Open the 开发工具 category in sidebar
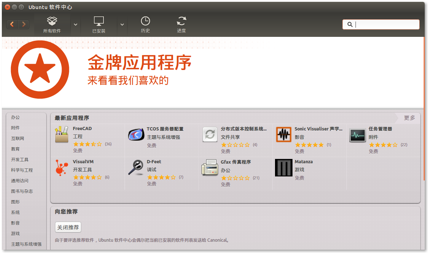Image resolution: width=428 pixels, height=253 pixels. 20,160
